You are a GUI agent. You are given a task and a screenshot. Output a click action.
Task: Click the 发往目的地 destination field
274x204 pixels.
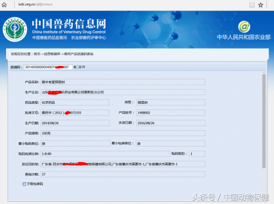123,164
